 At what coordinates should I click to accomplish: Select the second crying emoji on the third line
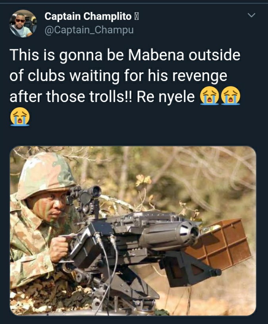[x=231, y=96]
